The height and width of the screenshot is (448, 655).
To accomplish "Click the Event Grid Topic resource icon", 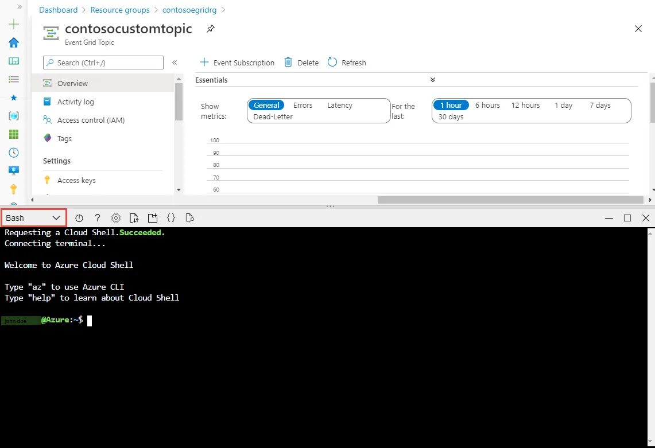I will coord(51,33).
